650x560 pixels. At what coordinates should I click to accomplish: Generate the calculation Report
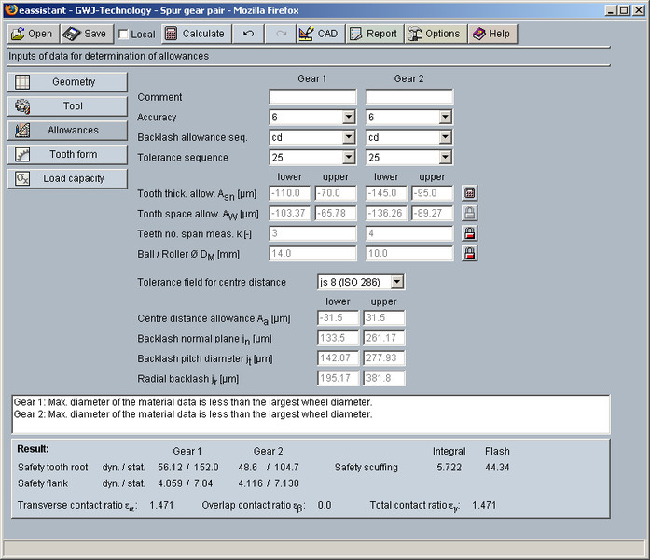click(x=373, y=34)
